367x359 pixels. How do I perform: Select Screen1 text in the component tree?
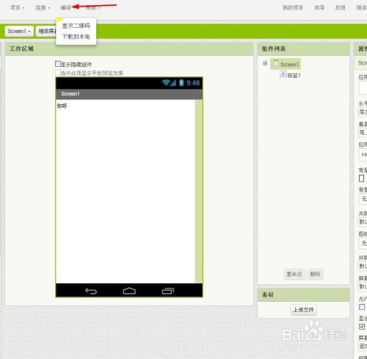click(289, 65)
